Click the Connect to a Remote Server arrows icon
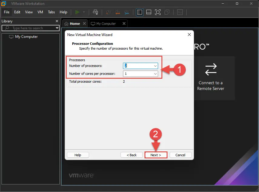 coord(211,69)
